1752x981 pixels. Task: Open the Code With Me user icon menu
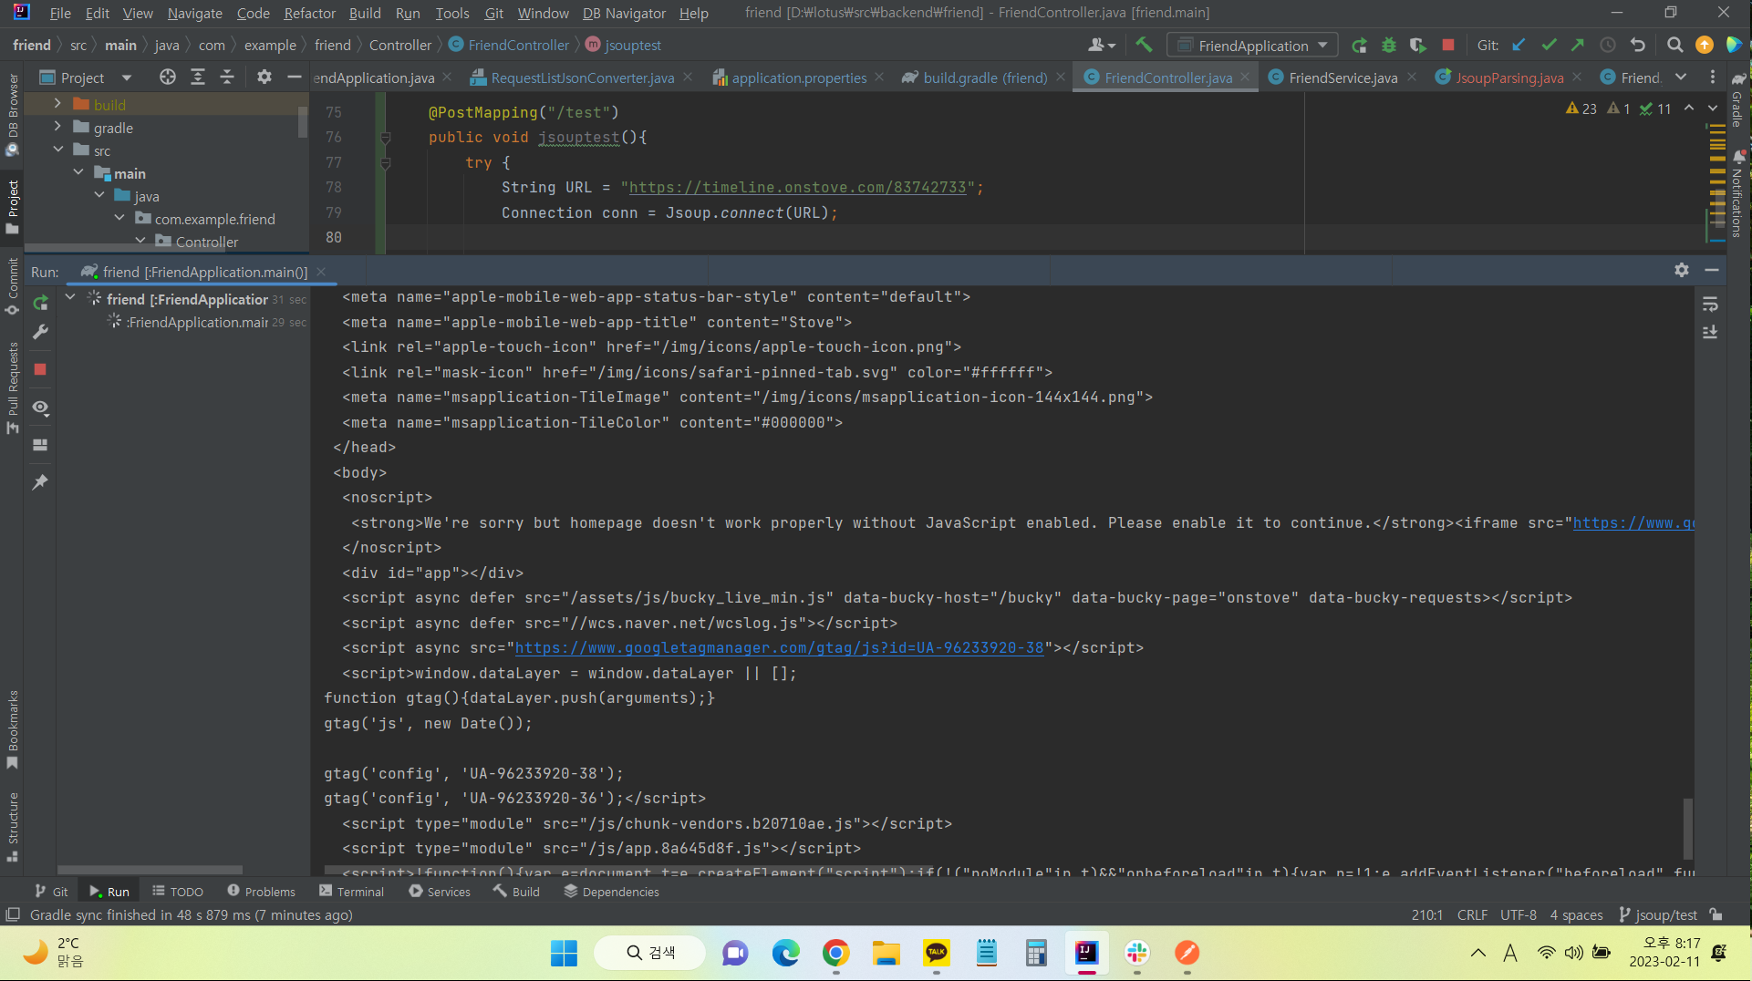(x=1102, y=45)
